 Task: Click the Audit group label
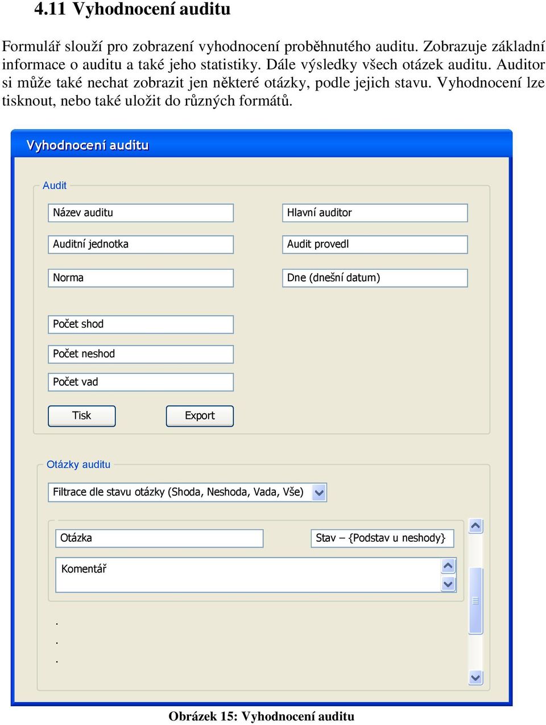tap(55, 186)
